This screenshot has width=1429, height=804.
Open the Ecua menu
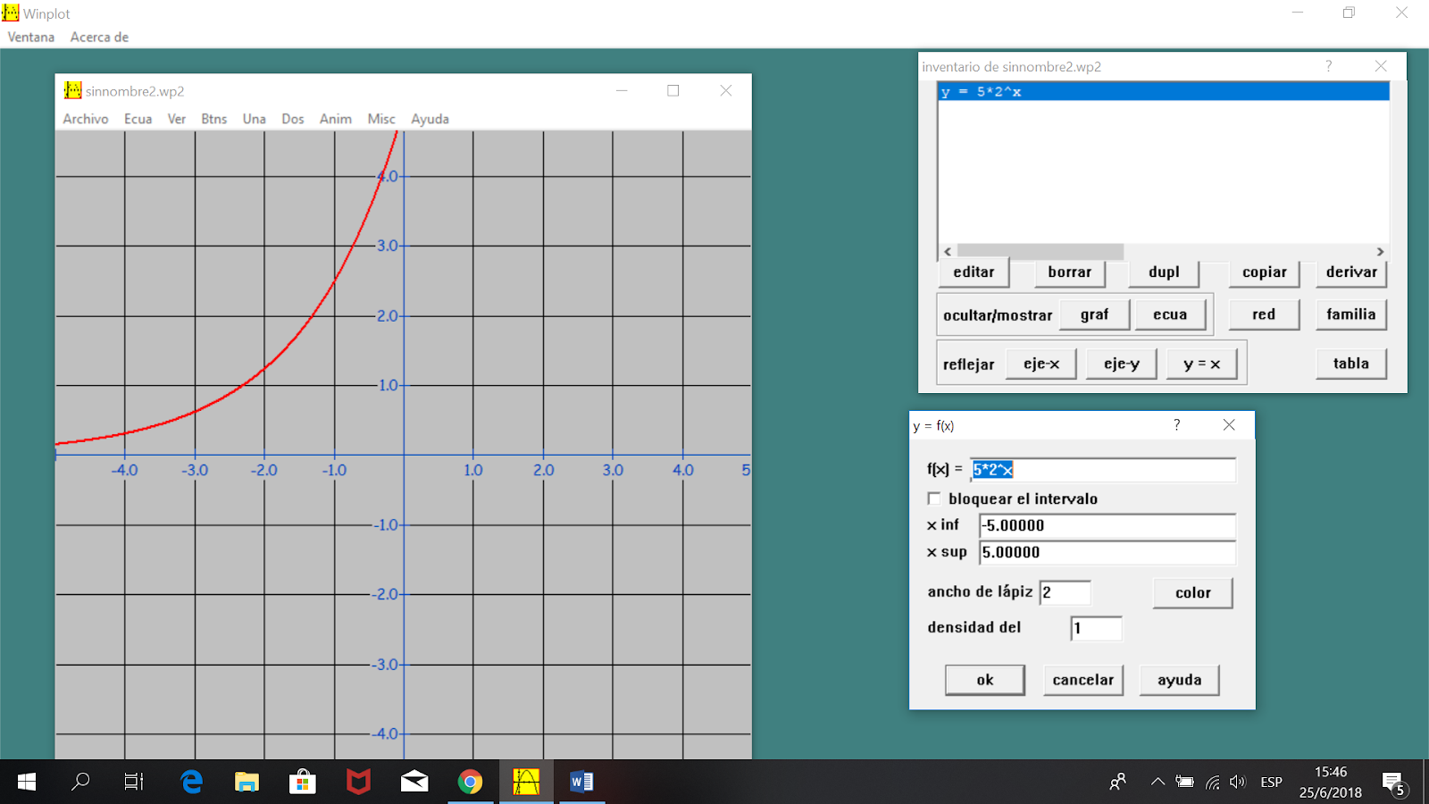click(x=138, y=119)
